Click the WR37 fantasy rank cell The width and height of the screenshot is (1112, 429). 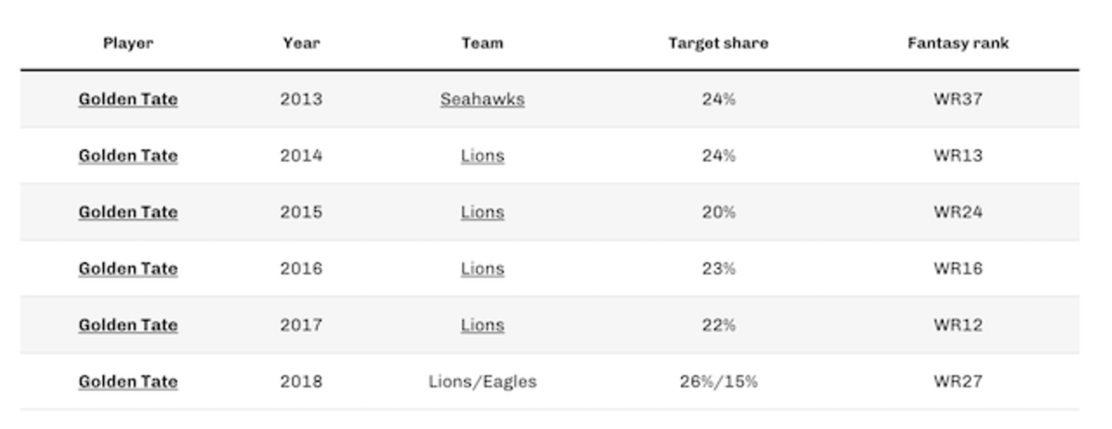[958, 99]
